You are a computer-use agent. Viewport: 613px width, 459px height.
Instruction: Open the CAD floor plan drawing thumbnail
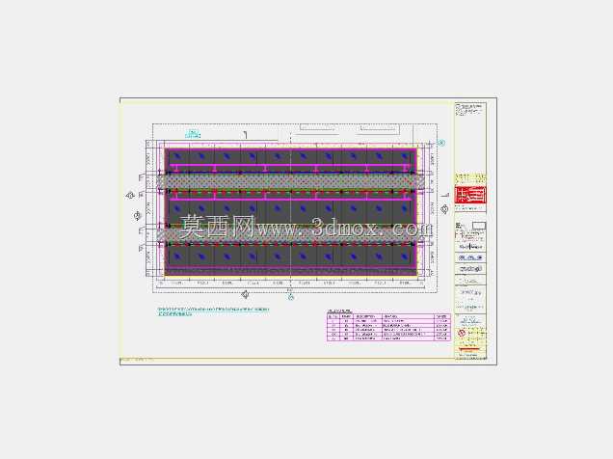pyautogui.click(x=308, y=231)
